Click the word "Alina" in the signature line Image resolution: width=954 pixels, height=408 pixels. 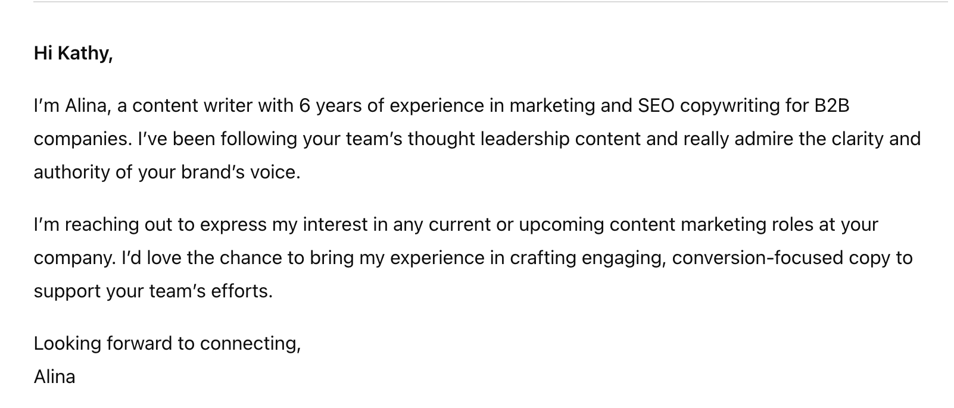54,377
